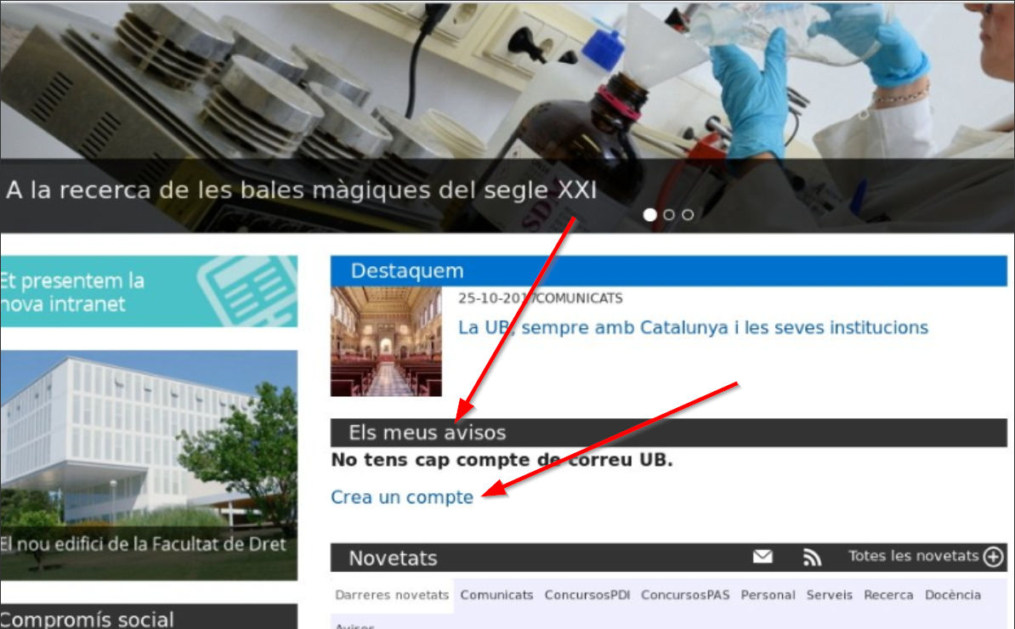Switch to the Comunicats tab
1015x629 pixels.
(496, 595)
